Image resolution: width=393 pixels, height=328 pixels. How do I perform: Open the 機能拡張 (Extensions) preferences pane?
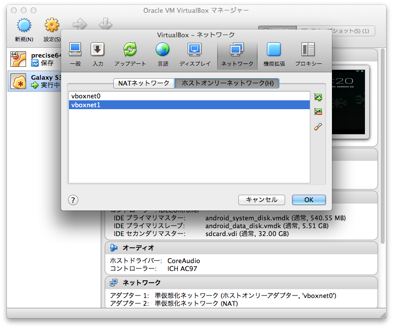point(274,54)
